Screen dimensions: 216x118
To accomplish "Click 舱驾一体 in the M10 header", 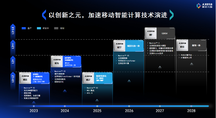I will tap(196, 45).
